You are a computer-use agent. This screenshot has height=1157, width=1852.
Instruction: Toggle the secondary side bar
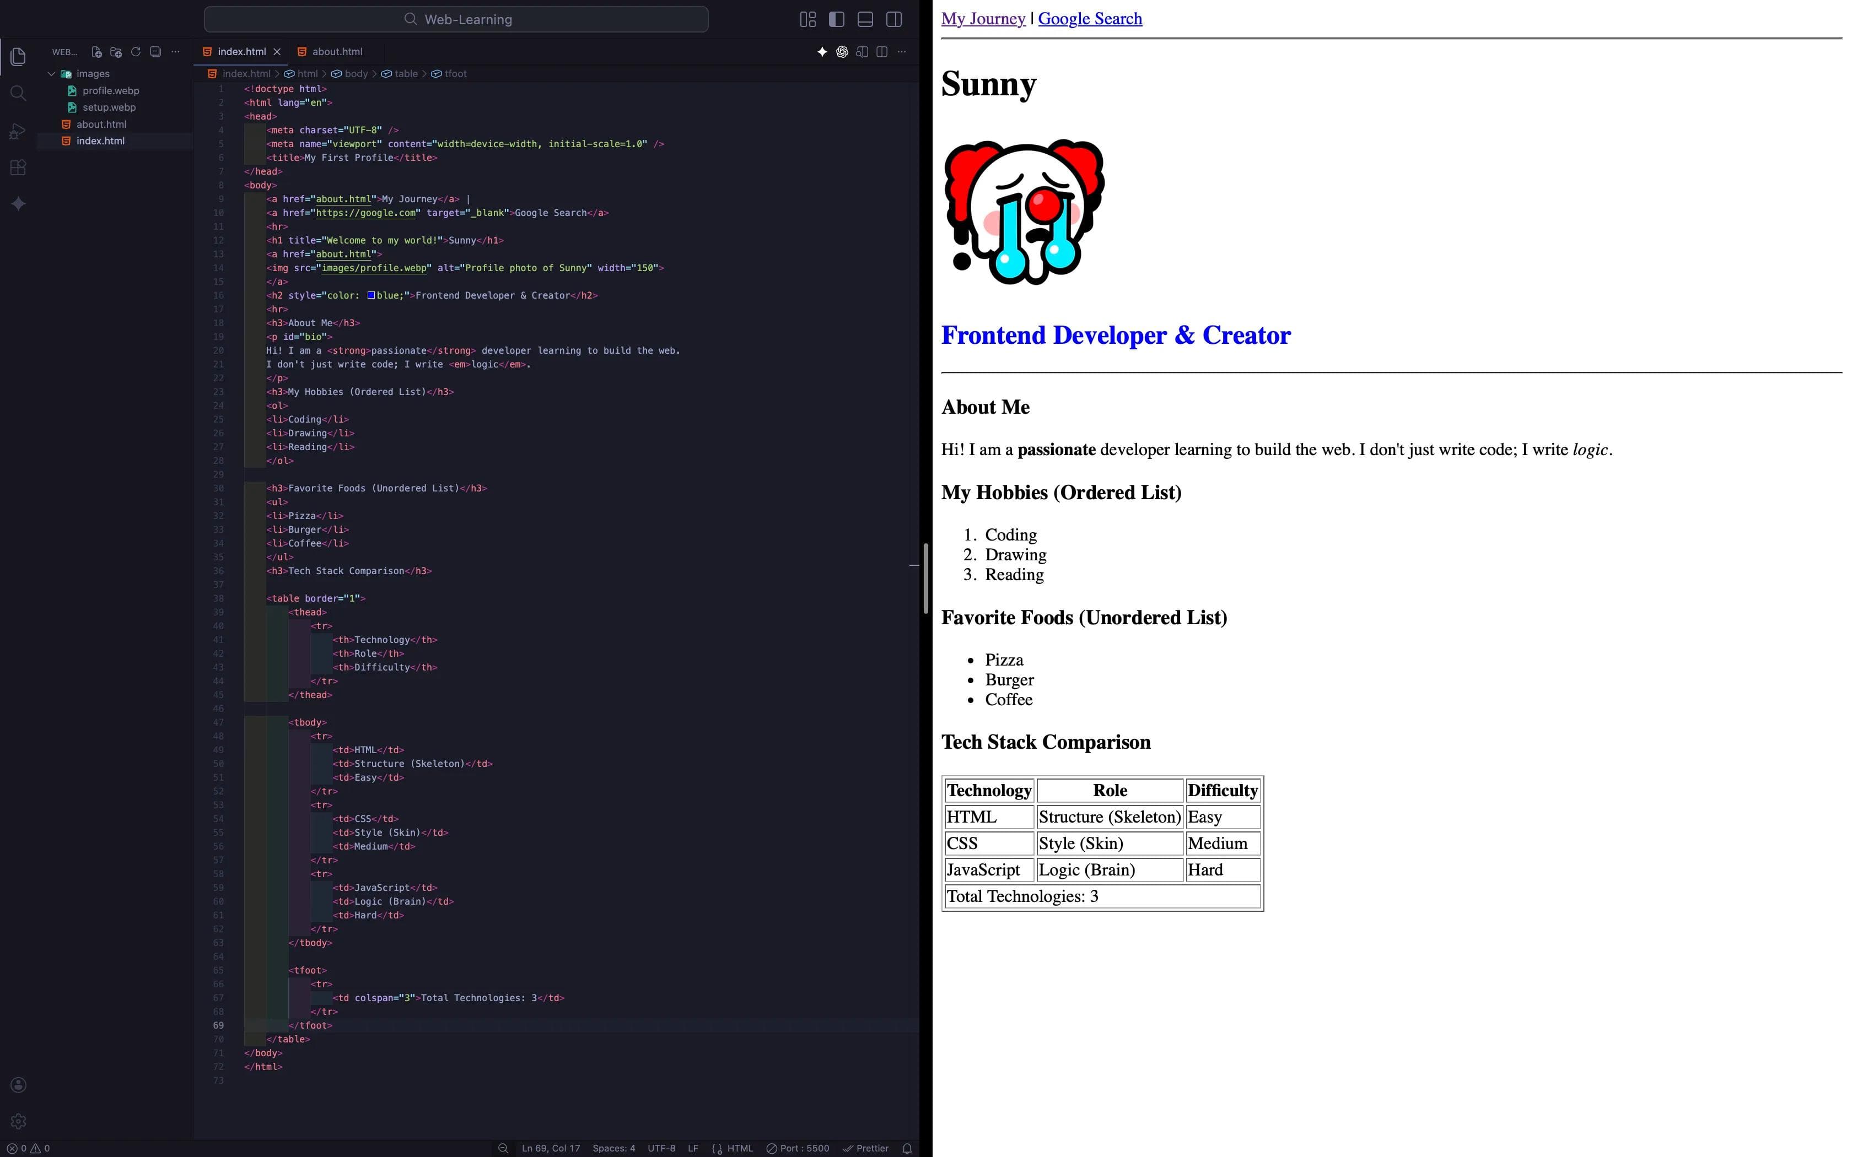894,19
